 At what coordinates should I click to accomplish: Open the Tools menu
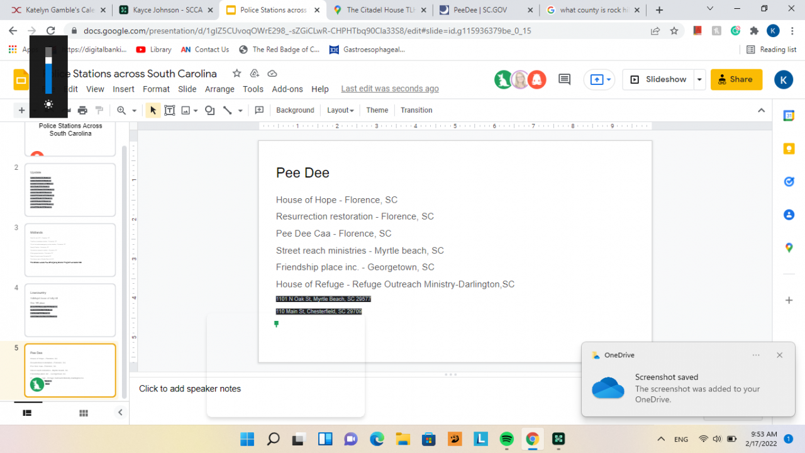point(253,89)
